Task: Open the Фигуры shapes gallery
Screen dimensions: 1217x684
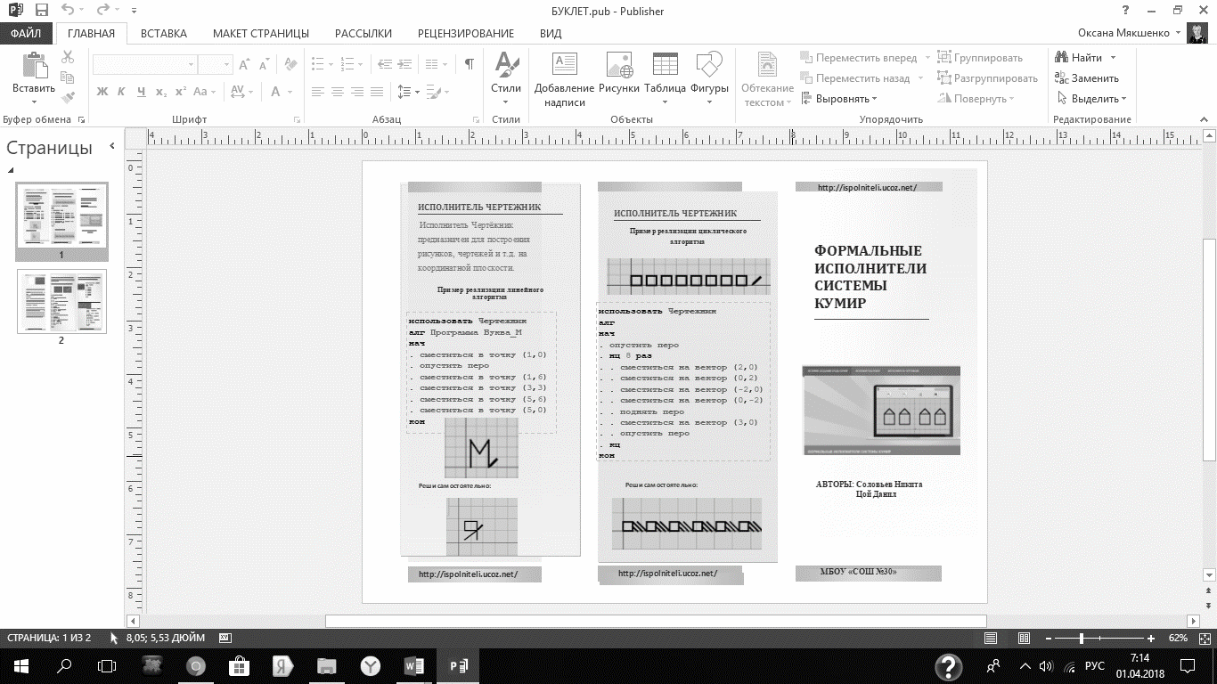Action: (x=709, y=66)
